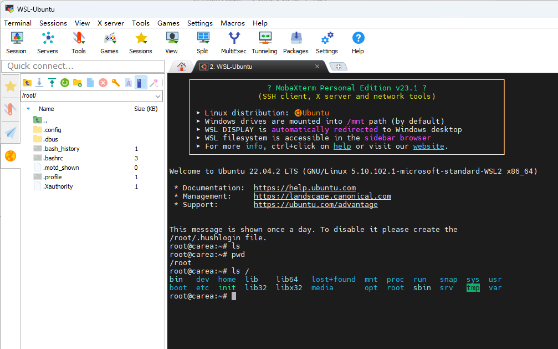The height and width of the screenshot is (349, 558).
Task: Download selected files from the sidebar browser
Action: point(39,82)
